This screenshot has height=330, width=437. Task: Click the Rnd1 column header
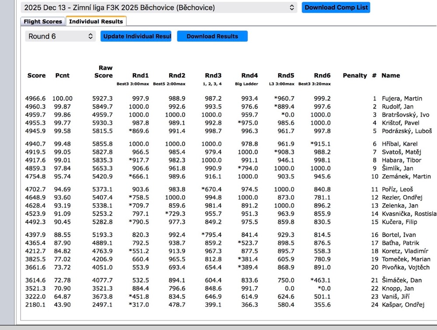(x=140, y=75)
